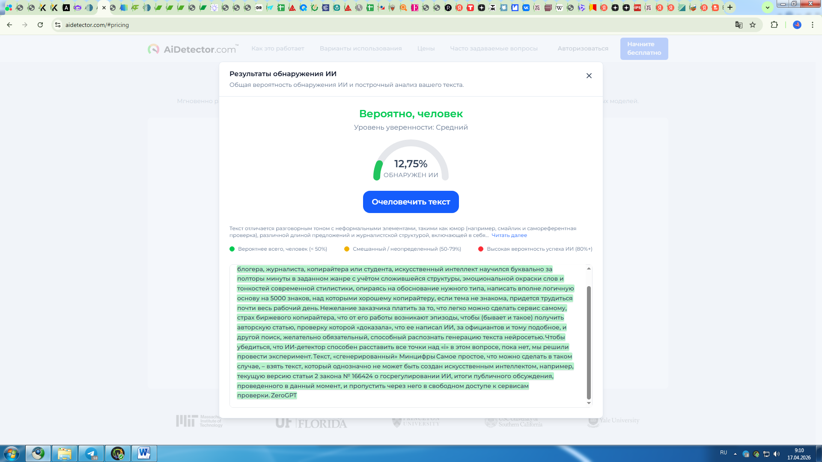The image size is (822, 462).
Task: Close the active tab with its X
Action: (104, 8)
